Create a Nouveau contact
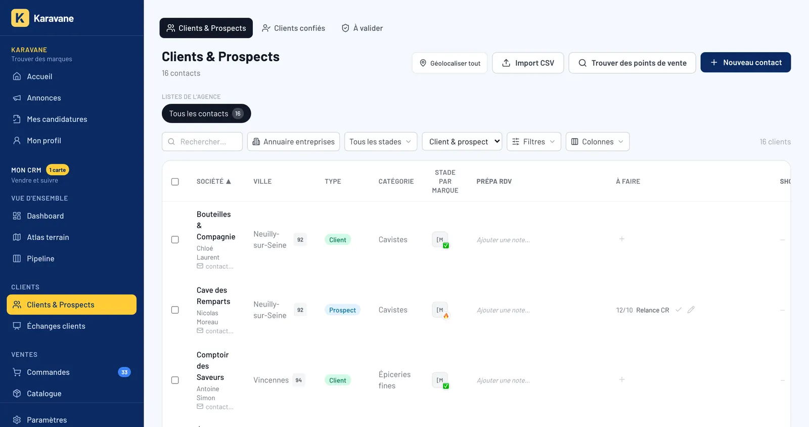This screenshot has height=427, width=809. (x=746, y=63)
